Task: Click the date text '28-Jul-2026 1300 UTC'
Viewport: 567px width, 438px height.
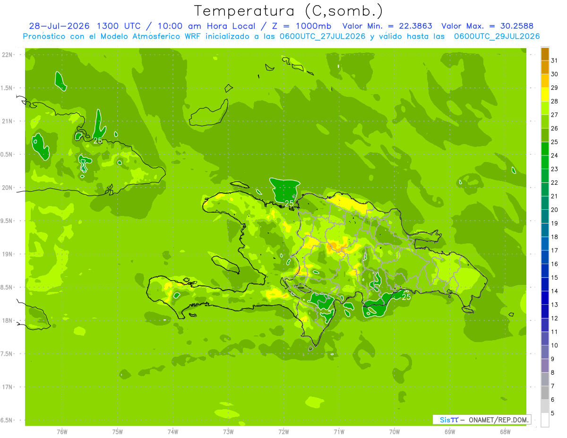Action: tap(85, 26)
